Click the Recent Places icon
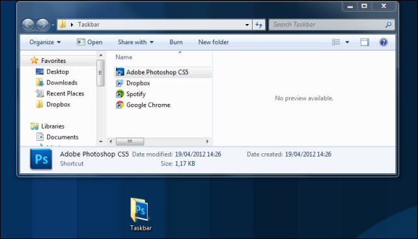Screen dimensions: 418x239 pos(40,94)
